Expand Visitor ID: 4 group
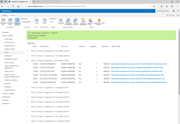Image resolution: width=180 pixels, height=124 pixels. click(x=27, y=87)
